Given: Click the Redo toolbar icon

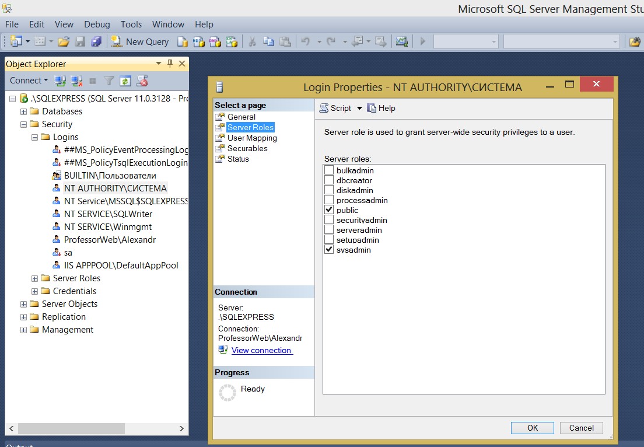Looking at the screenshot, I should (331, 41).
